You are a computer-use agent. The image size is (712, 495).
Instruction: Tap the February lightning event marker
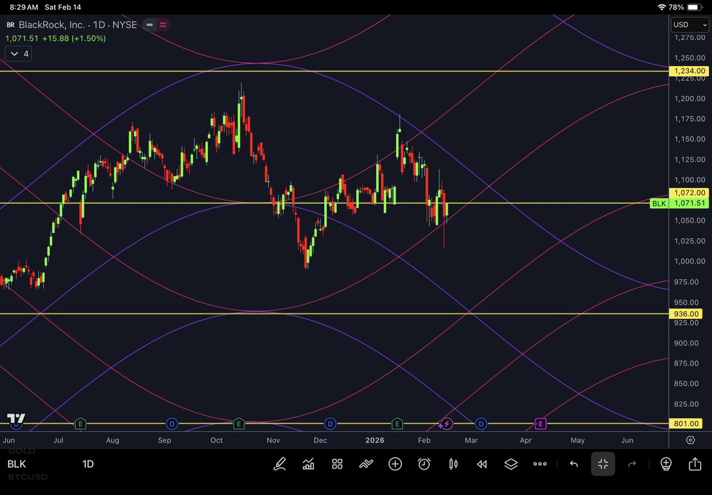tap(447, 424)
